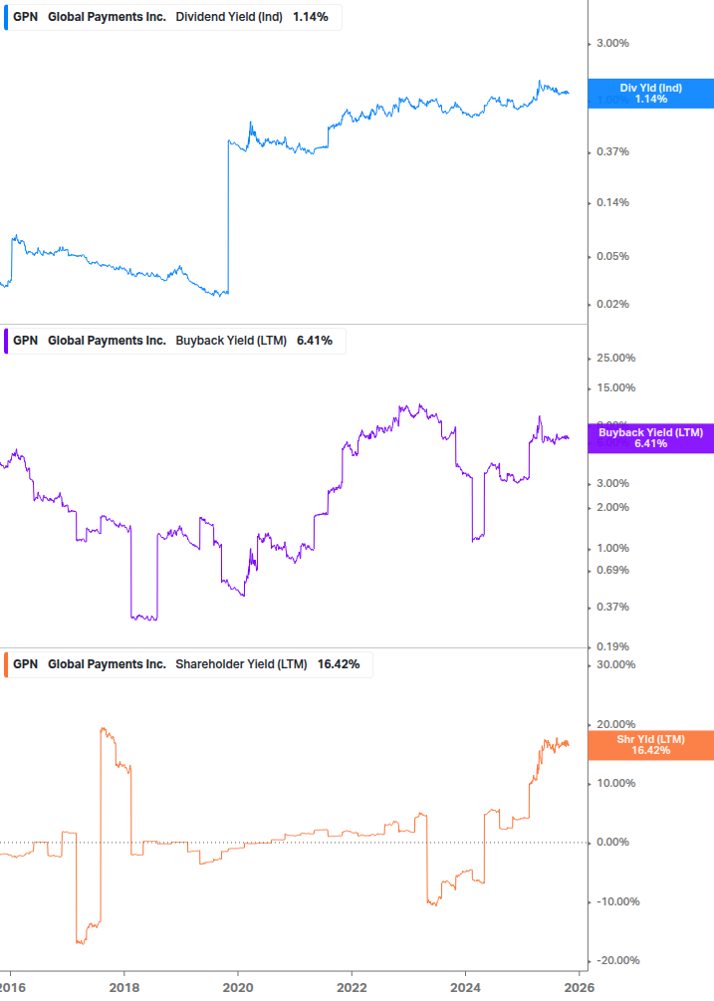The height and width of the screenshot is (1001, 714).
Task: Click the 2022 label on the time axis
Action: (x=351, y=987)
